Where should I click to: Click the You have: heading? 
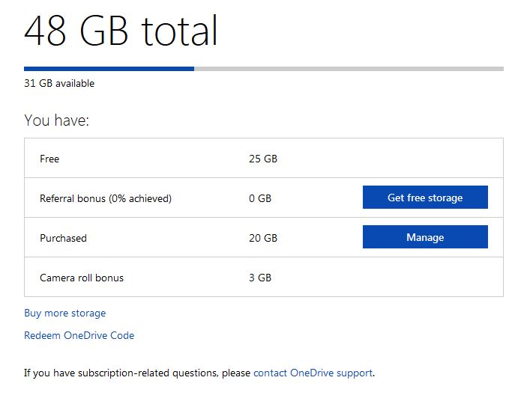tap(57, 120)
